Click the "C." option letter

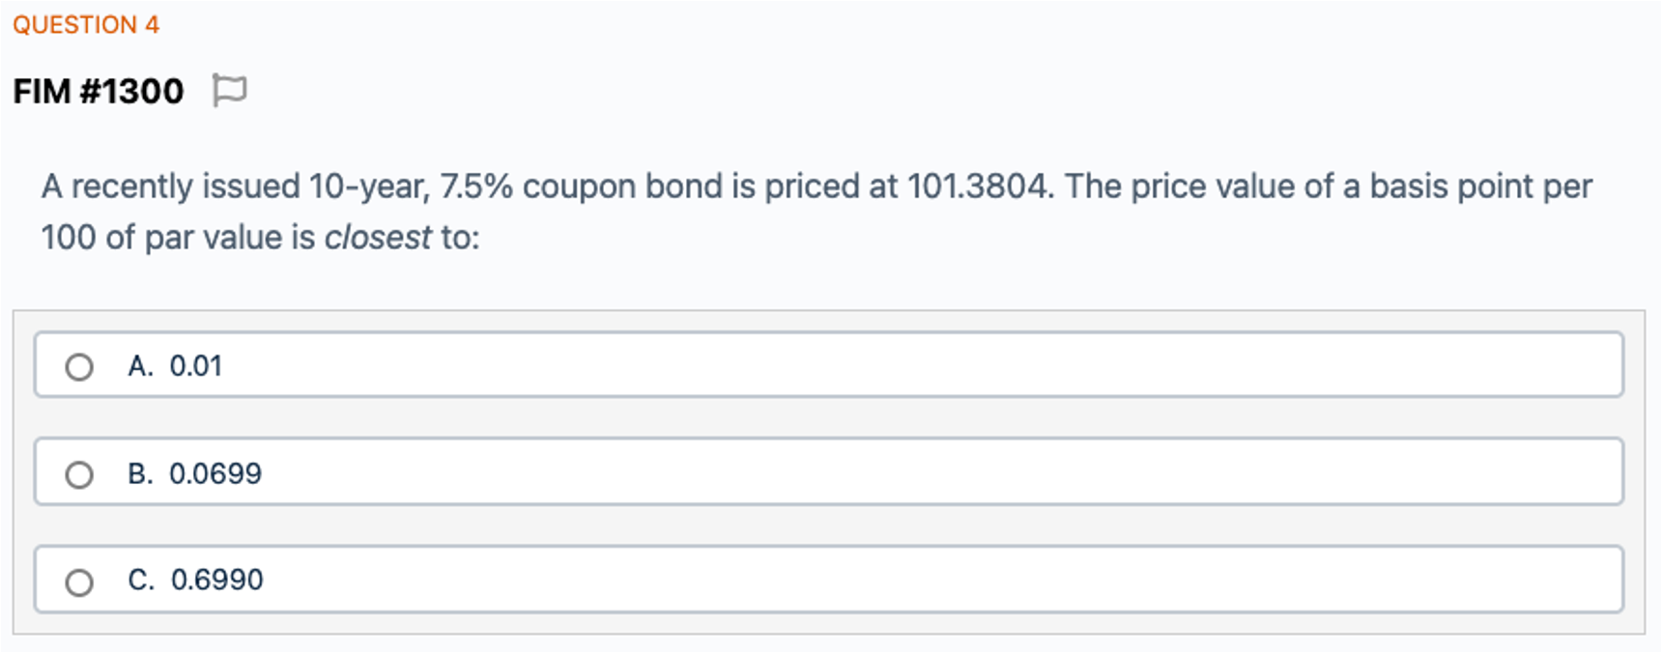pos(140,580)
